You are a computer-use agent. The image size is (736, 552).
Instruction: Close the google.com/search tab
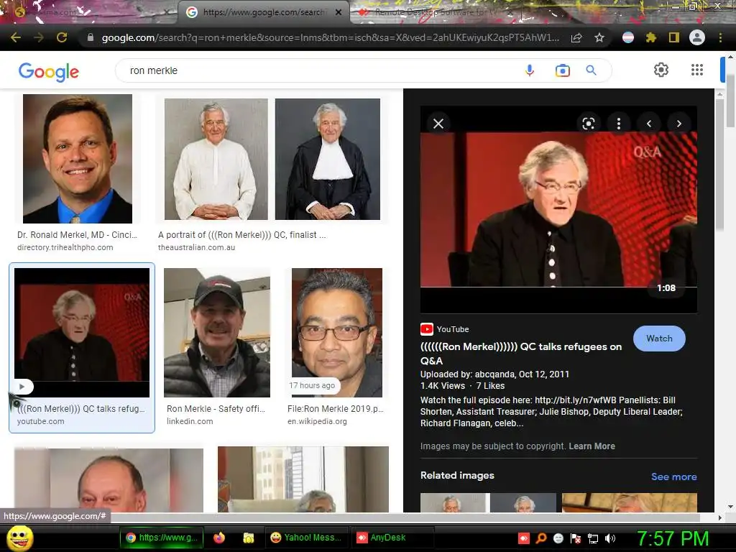coord(339,12)
